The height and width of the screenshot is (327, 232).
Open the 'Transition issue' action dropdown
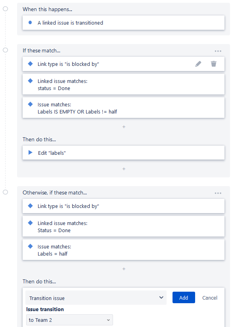96,298
